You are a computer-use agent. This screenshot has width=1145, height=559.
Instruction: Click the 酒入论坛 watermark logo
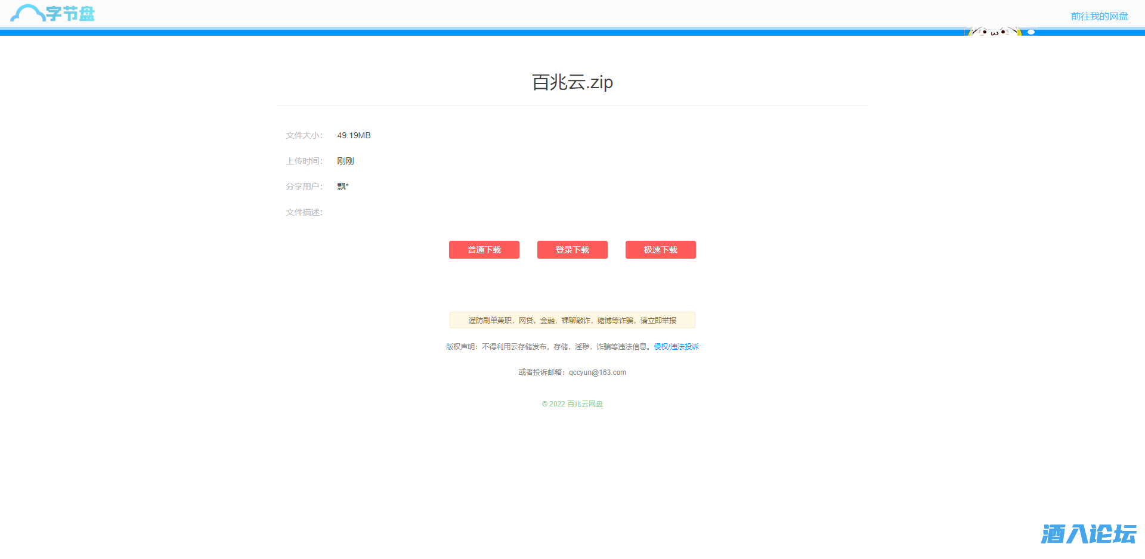tap(1088, 533)
